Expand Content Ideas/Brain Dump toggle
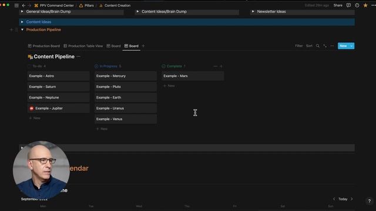This screenshot has height=211, width=376. [x=137, y=12]
